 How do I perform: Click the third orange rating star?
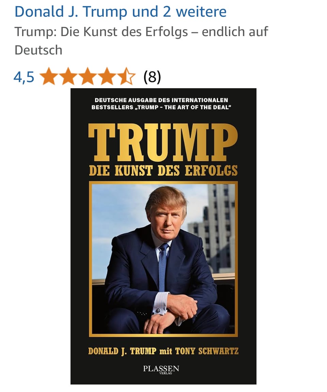tap(88, 76)
